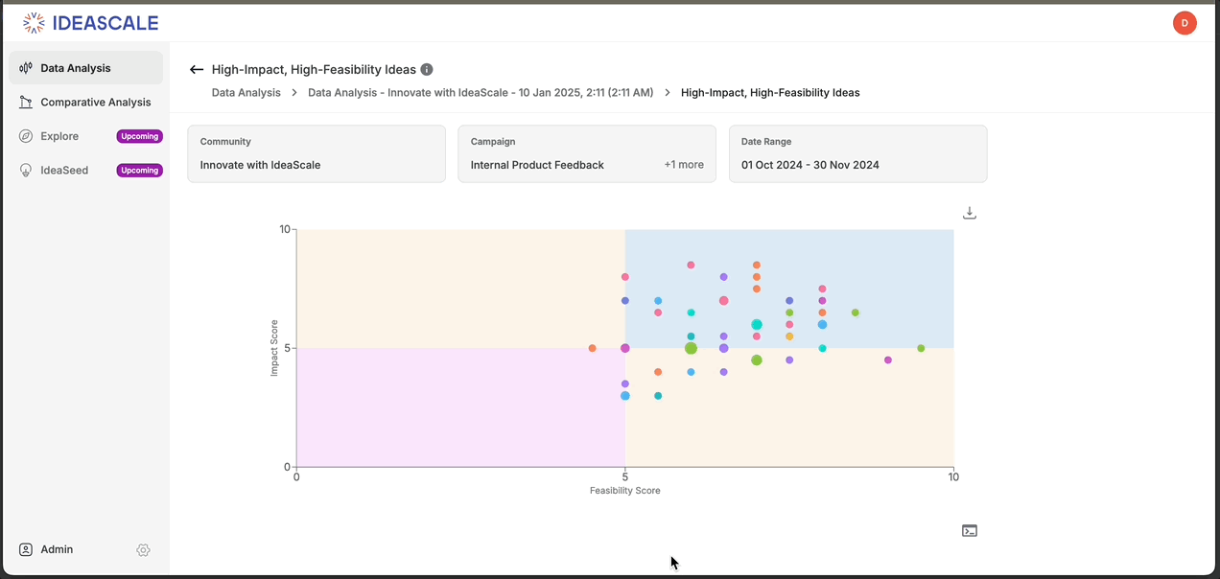Click the page title High-Impact, High-Feasibility Ideas
This screenshot has width=1220, height=579.
tap(314, 69)
